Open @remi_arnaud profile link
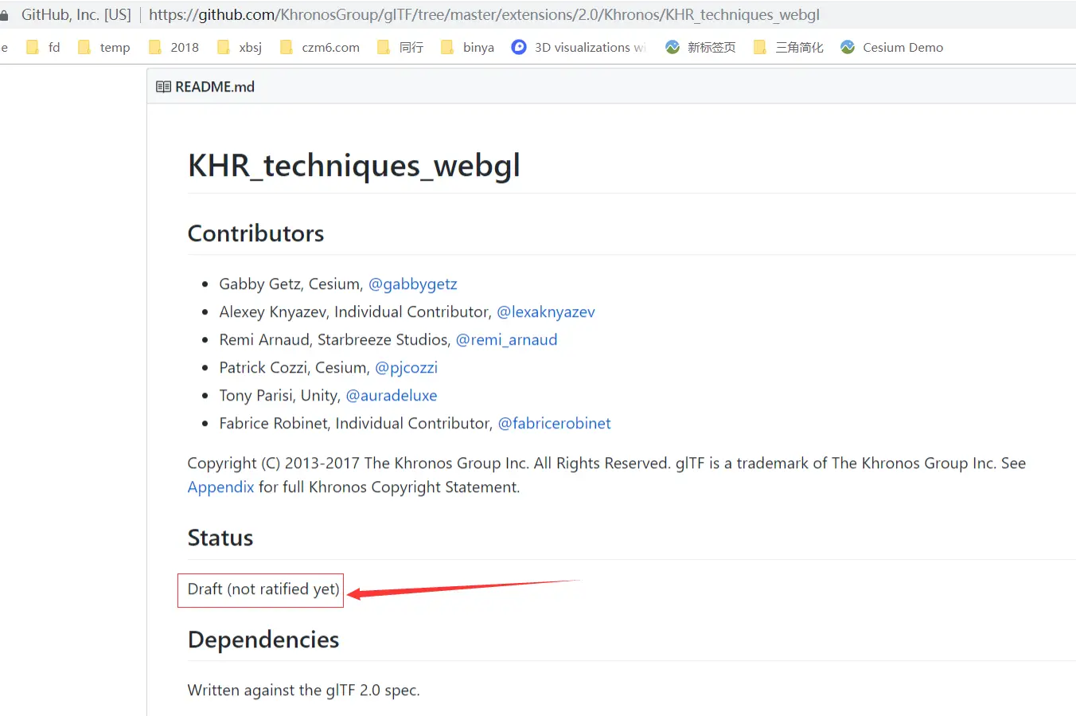The height and width of the screenshot is (716, 1076). pyautogui.click(x=506, y=340)
